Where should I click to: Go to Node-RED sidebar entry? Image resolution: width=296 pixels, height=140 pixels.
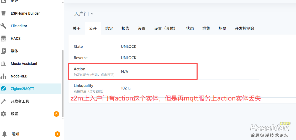click(x=31, y=76)
